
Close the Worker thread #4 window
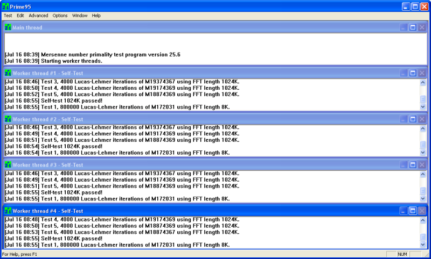[422, 211]
